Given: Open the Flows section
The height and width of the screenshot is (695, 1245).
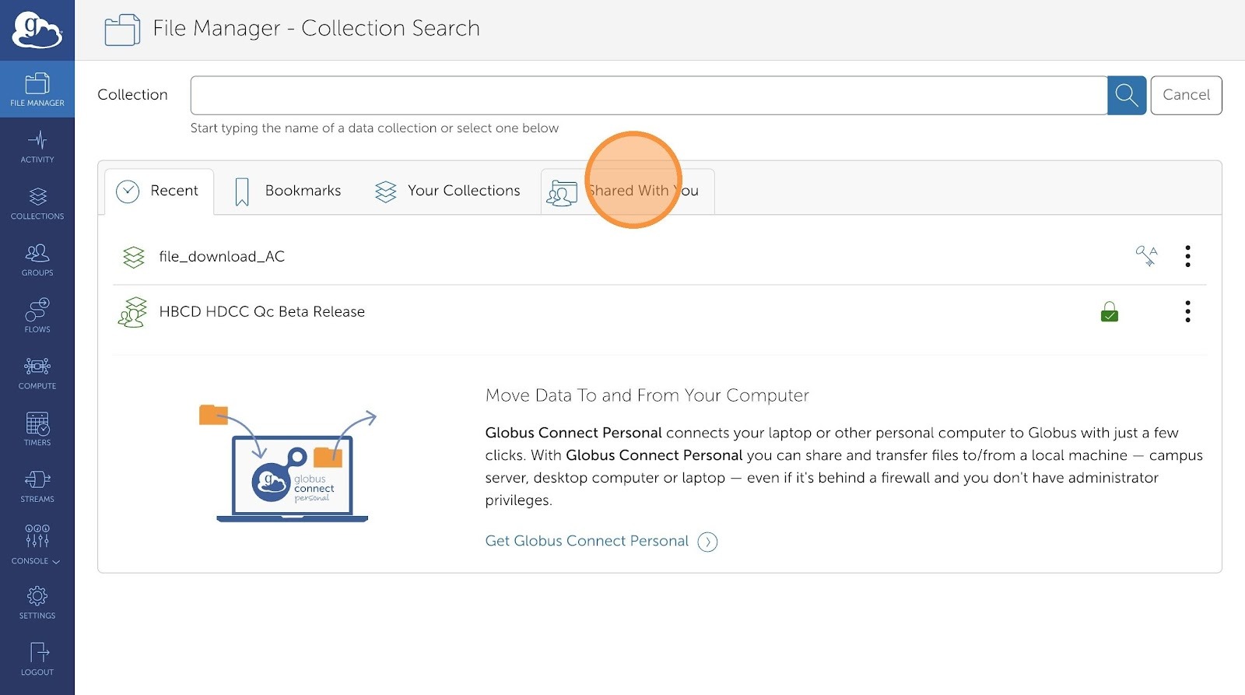Looking at the screenshot, I should click(x=37, y=316).
